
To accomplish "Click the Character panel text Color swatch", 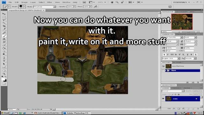I will 189,50.
